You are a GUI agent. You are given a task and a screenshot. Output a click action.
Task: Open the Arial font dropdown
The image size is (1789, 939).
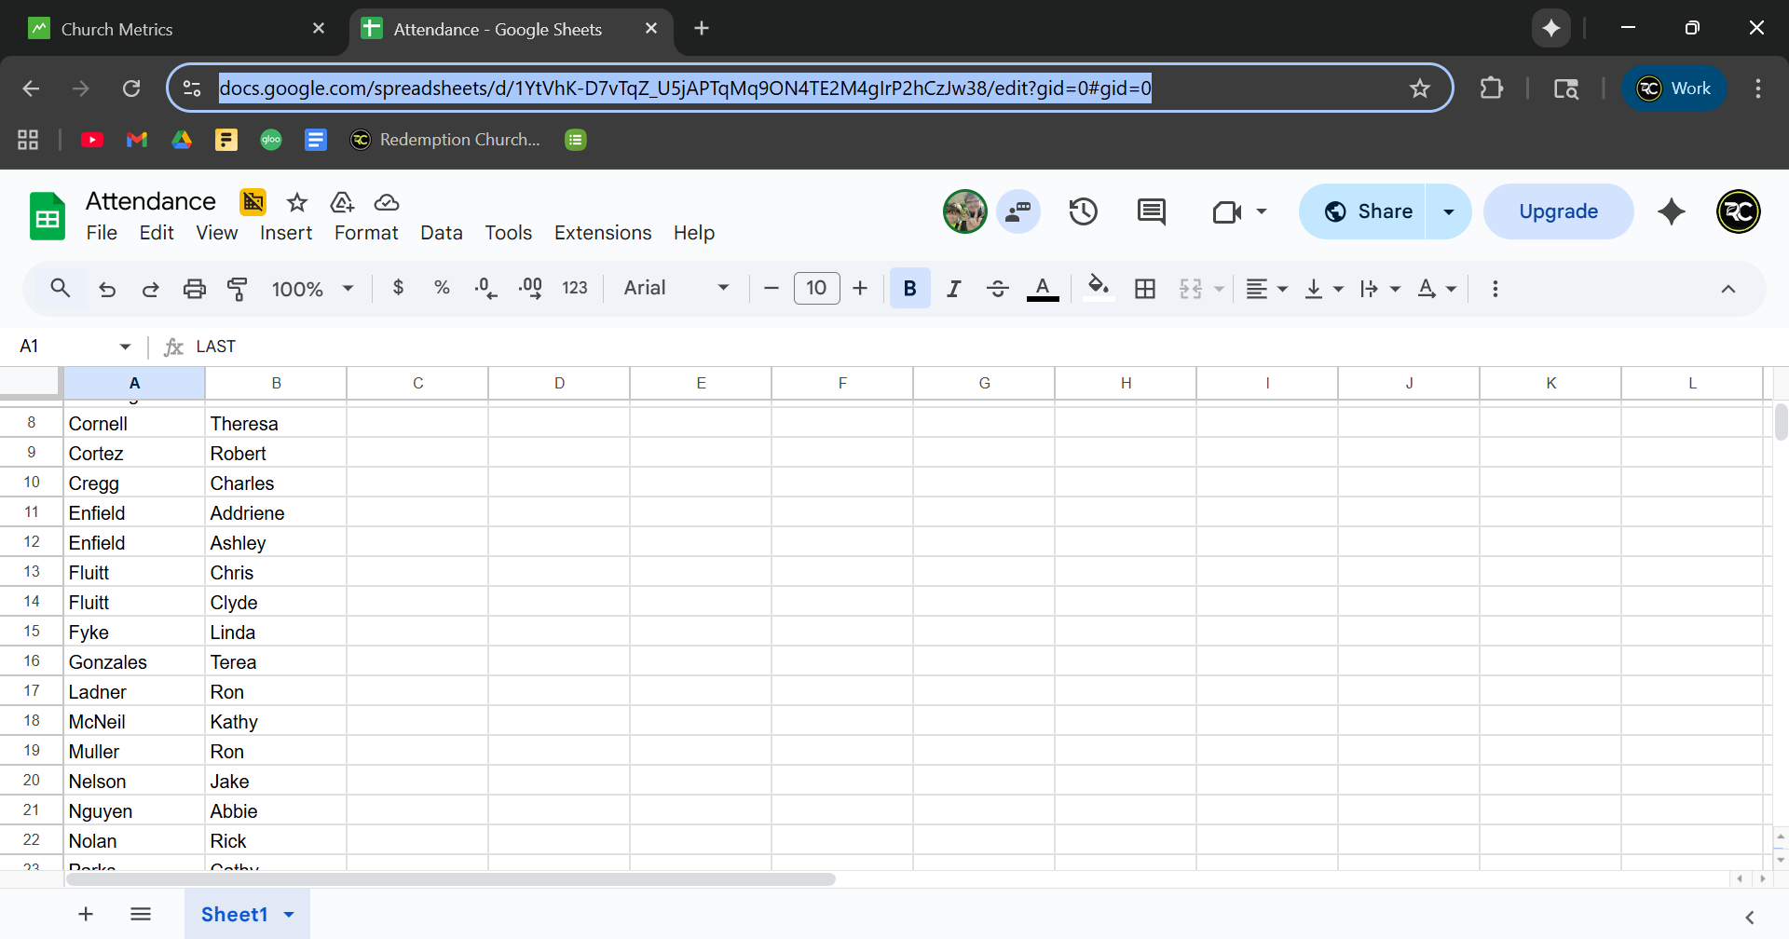pyautogui.click(x=676, y=289)
